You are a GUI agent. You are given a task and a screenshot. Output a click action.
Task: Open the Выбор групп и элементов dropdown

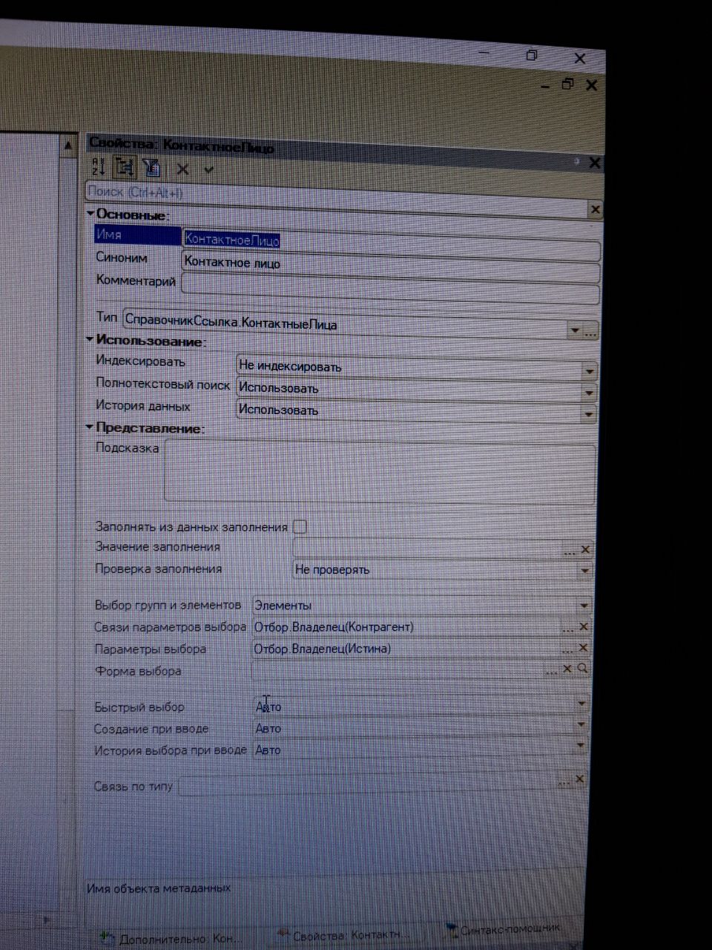584,606
